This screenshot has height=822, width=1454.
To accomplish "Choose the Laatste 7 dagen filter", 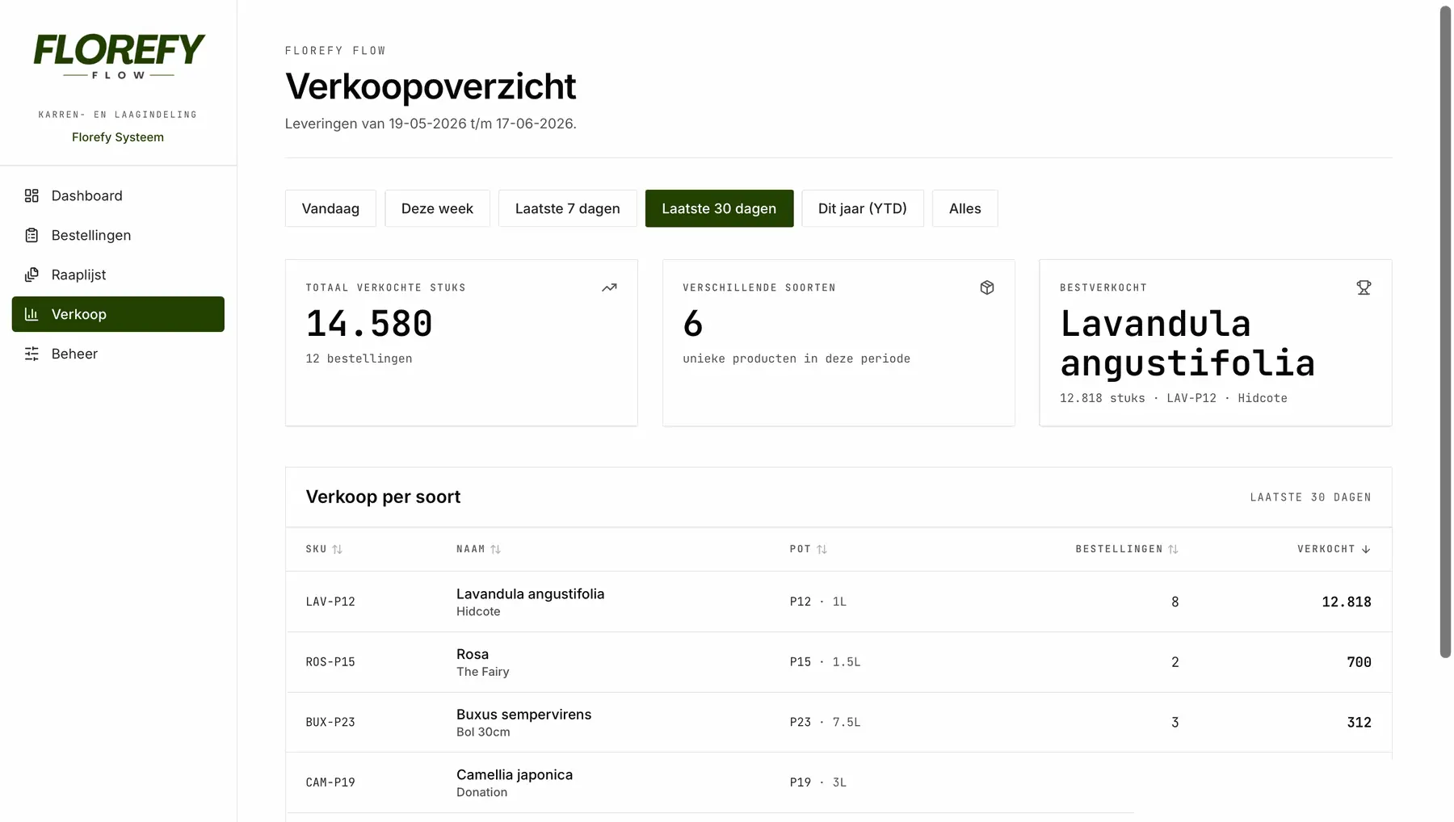I will pos(567,208).
